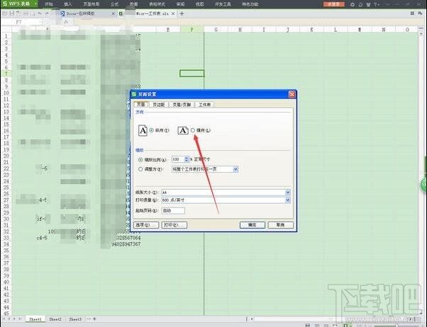Select the 横向 landscape orientation radio button

point(192,130)
